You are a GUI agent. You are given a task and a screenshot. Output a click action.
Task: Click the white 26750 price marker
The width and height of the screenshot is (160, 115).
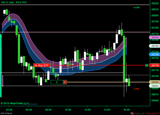(154, 46)
